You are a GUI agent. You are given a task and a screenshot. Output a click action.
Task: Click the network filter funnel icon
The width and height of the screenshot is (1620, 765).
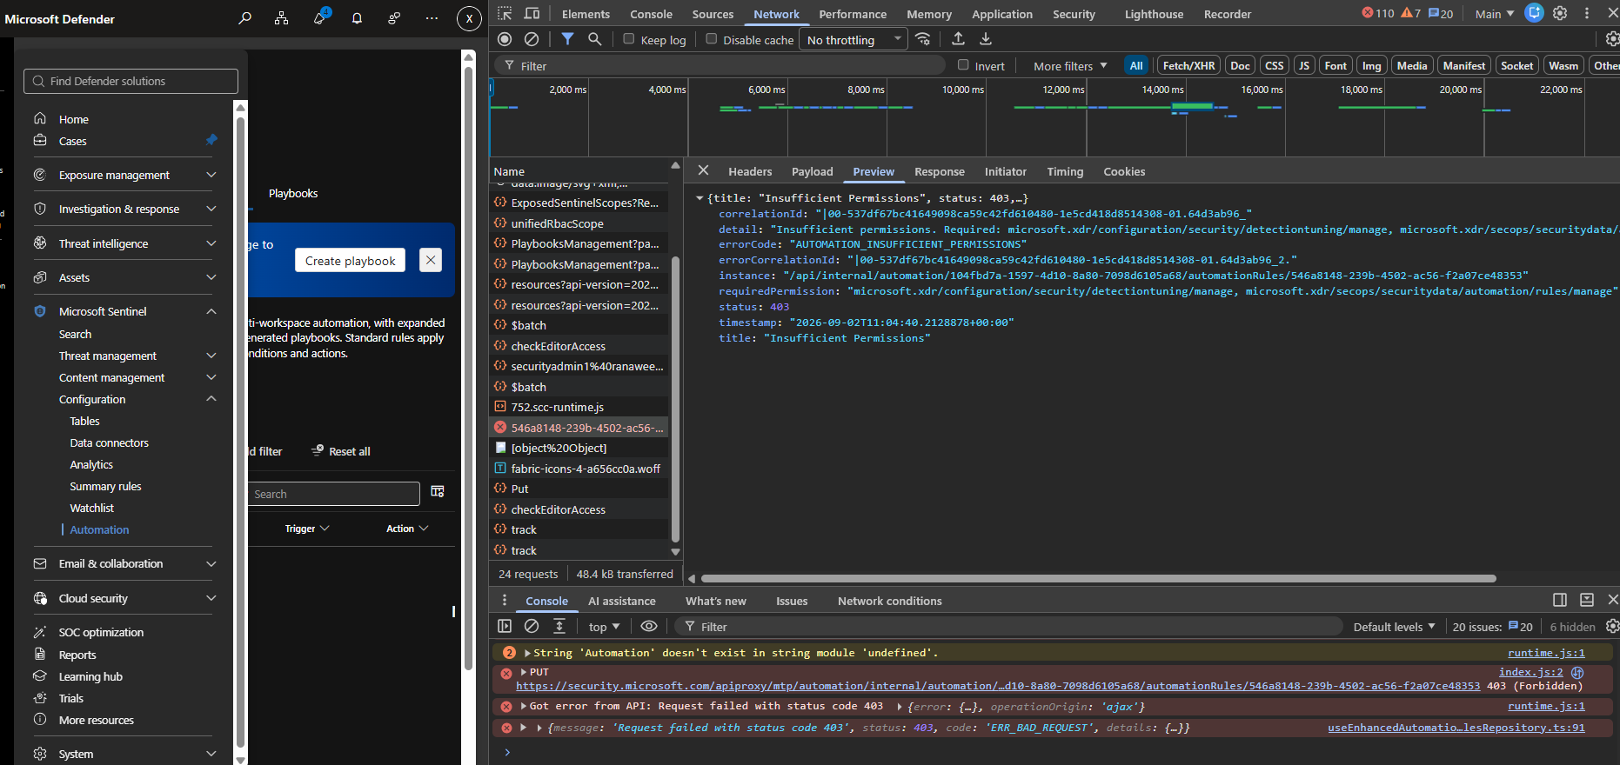pyautogui.click(x=567, y=39)
